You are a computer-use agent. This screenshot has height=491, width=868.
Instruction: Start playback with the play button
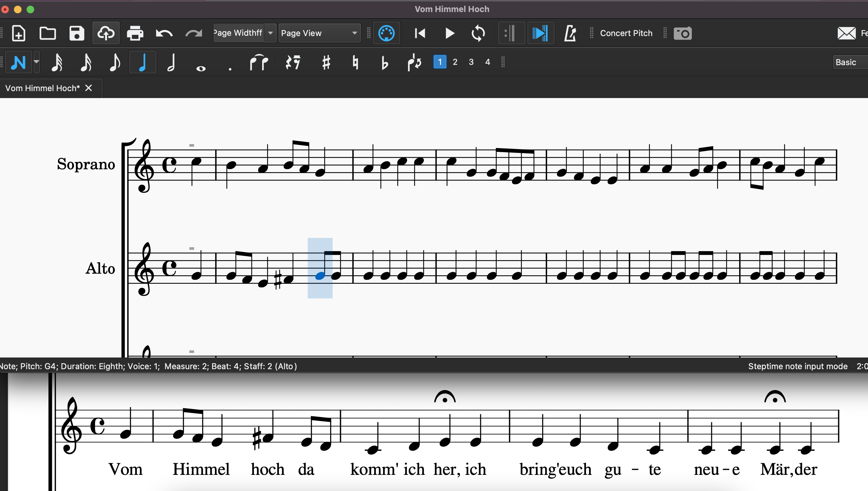[449, 33]
